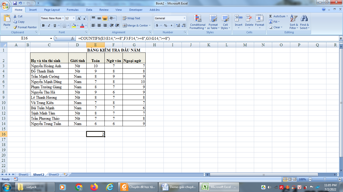Open the Font Color dropdown arrow
This screenshot has height=192, width=343.
pyautogui.click(x=86, y=25)
